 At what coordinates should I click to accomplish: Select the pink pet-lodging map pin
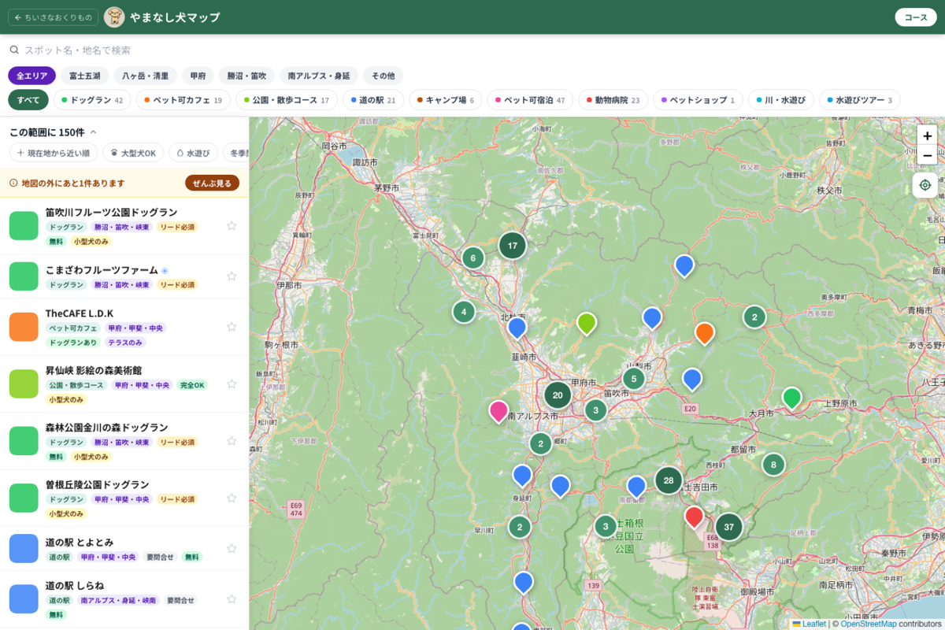tap(498, 411)
